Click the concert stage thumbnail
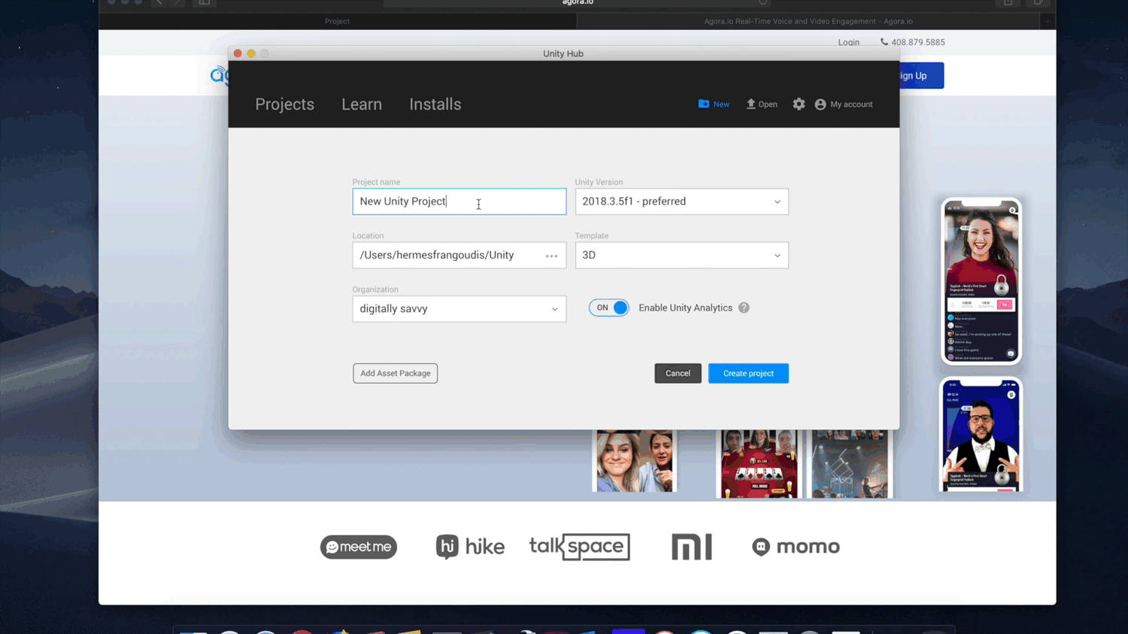The image size is (1128, 634). click(850, 463)
